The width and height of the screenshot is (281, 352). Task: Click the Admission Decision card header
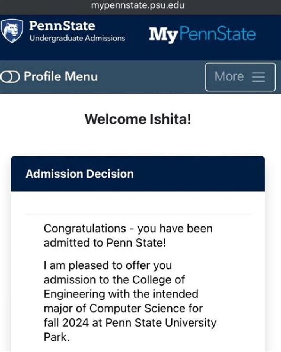coord(138,174)
